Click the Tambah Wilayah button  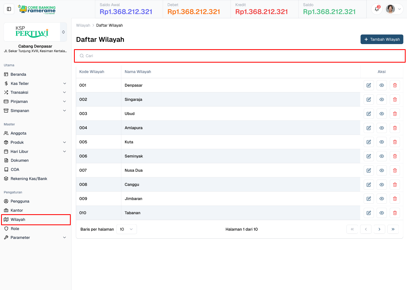tap(381, 39)
